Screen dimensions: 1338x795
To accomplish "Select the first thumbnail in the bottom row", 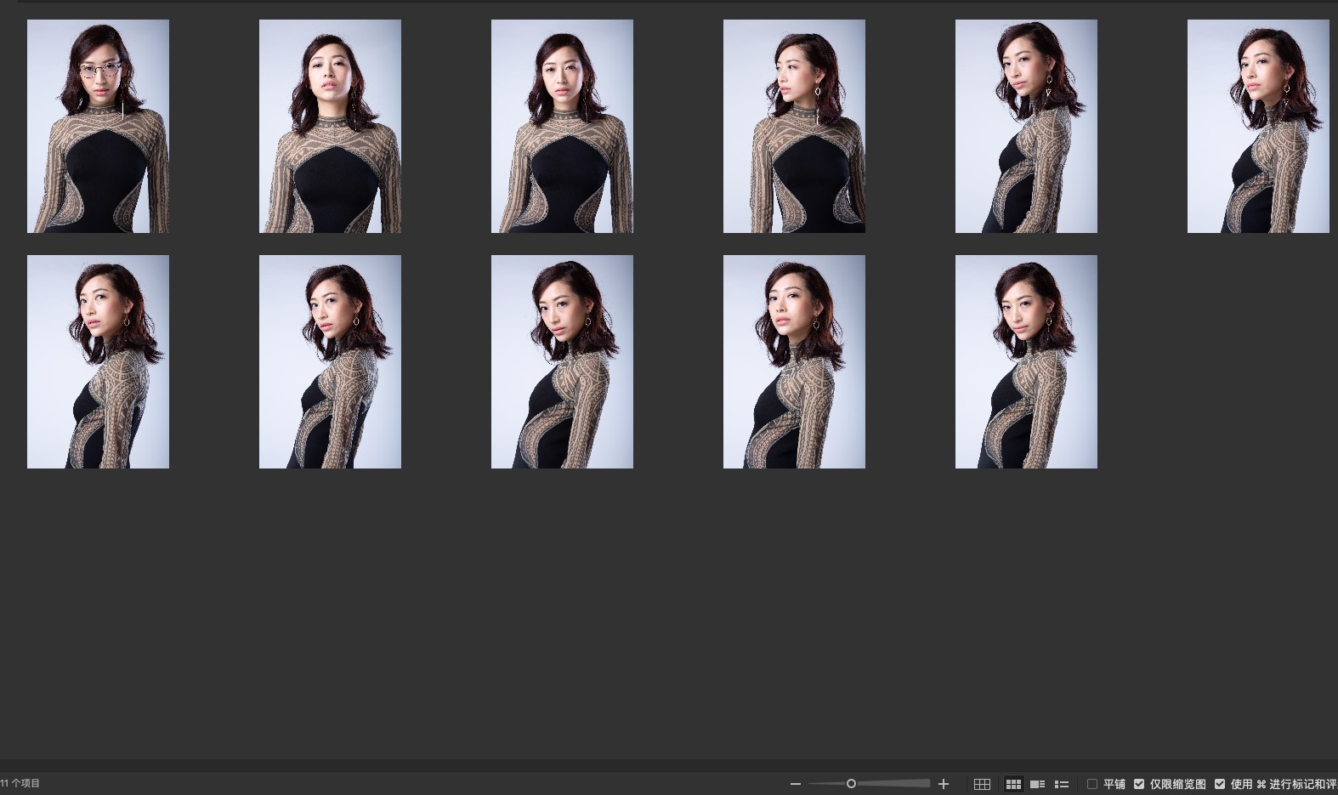I will click(98, 361).
